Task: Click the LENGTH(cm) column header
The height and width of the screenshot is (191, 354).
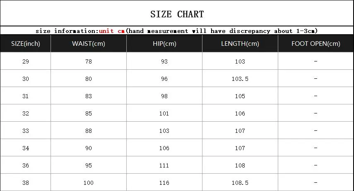Action: click(x=240, y=44)
